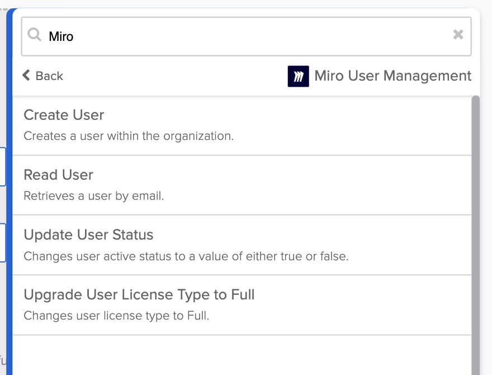The width and height of the screenshot is (492, 375).
Task: Click "Retrieves a user by email" description
Action: tap(93, 196)
